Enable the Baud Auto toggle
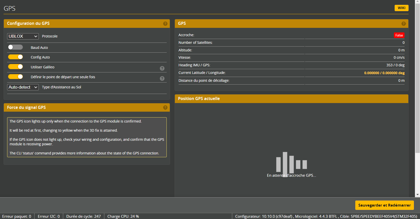 pos(15,47)
